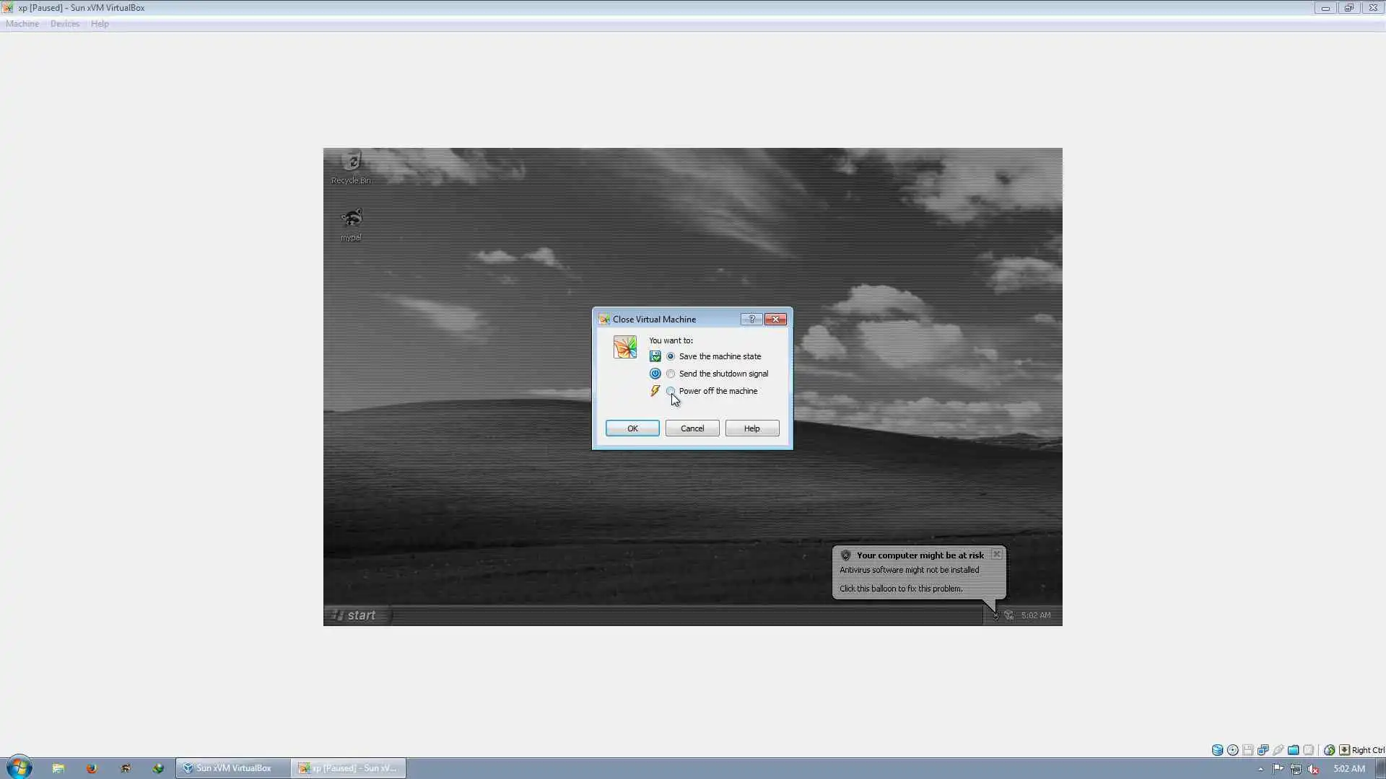Click the dialog's question mark help icon

point(751,319)
